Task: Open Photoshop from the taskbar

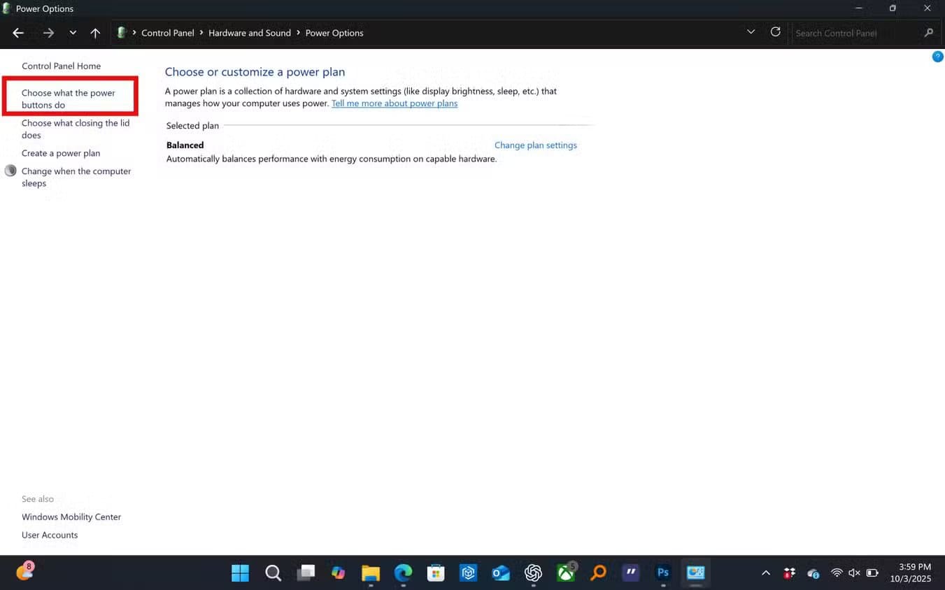Action: tap(662, 573)
